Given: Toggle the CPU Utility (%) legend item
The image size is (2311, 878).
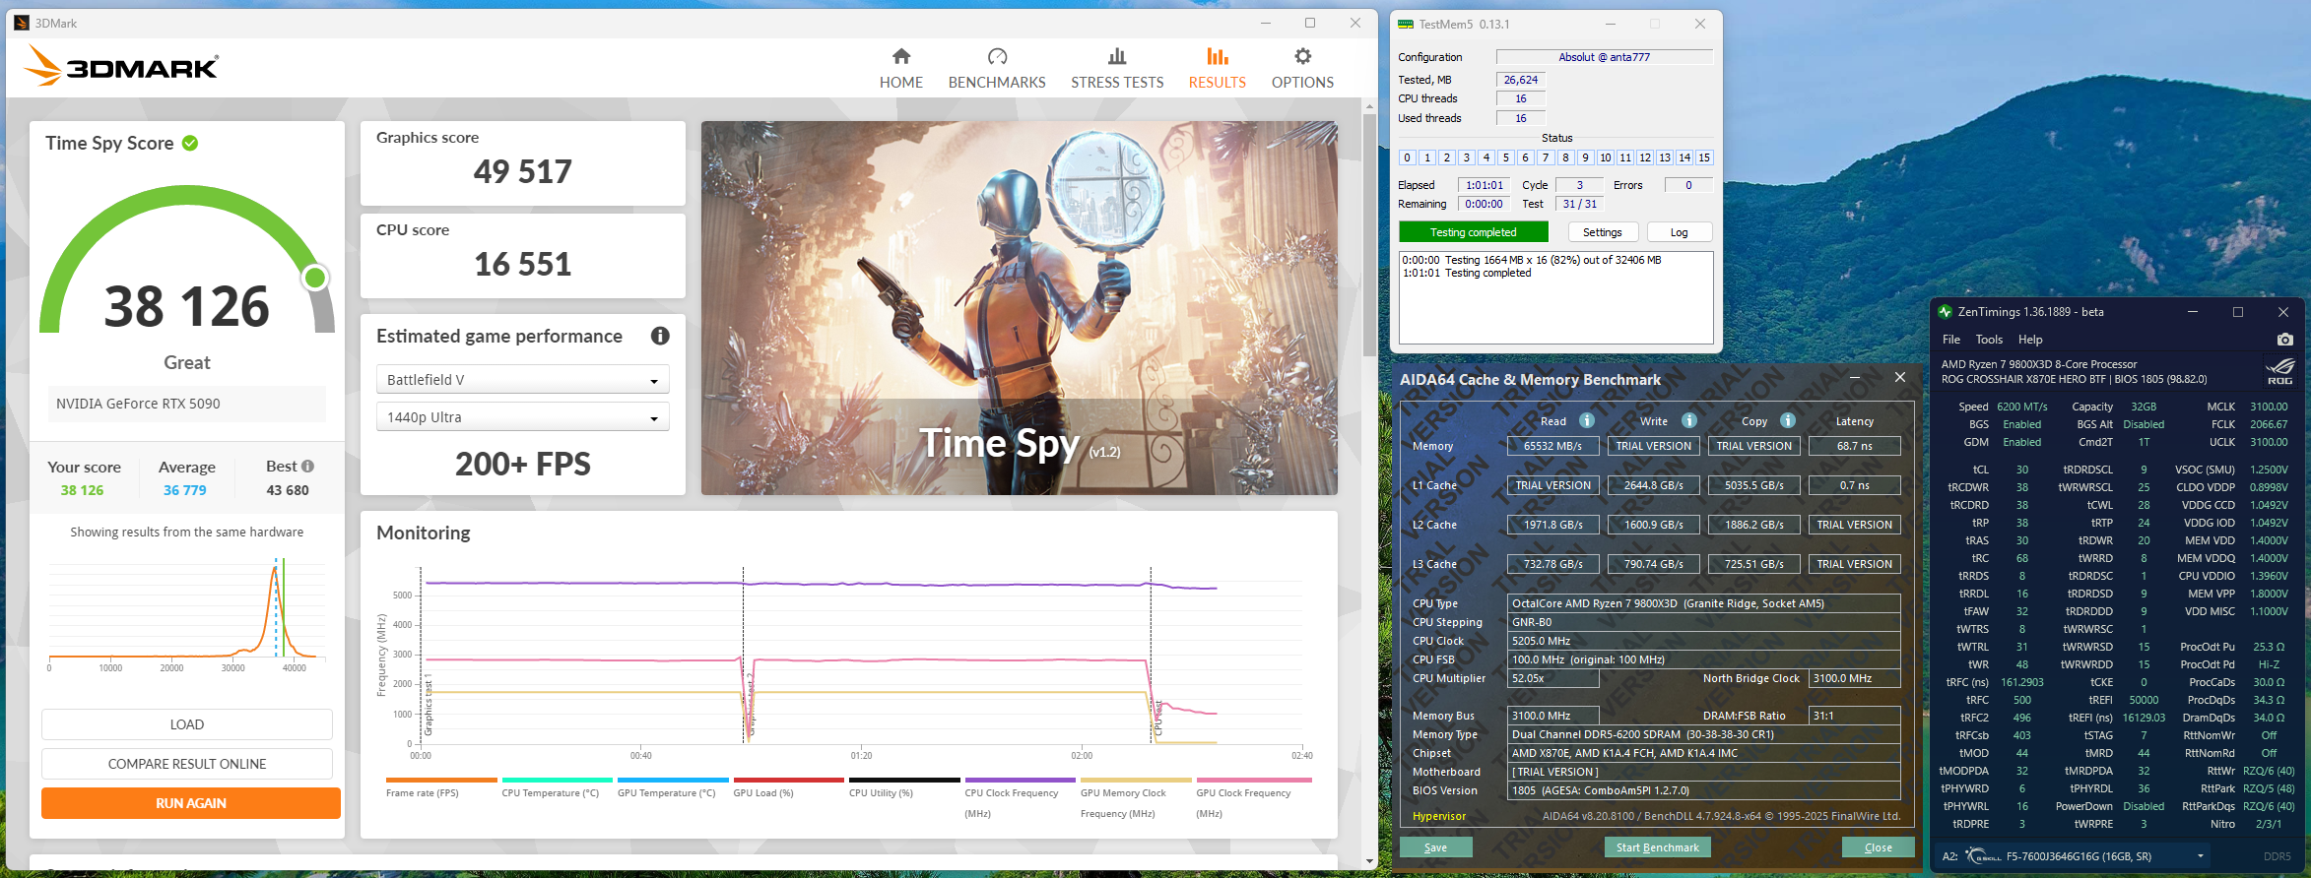Looking at the screenshot, I should coord(904,787).
